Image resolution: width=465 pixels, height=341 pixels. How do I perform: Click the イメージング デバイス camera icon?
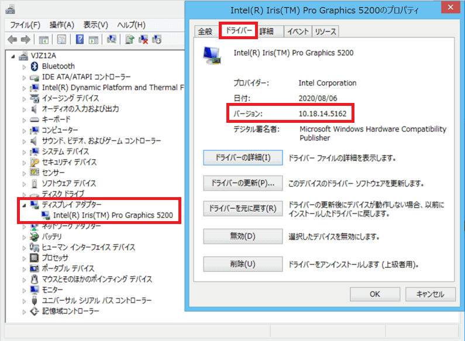35,98
